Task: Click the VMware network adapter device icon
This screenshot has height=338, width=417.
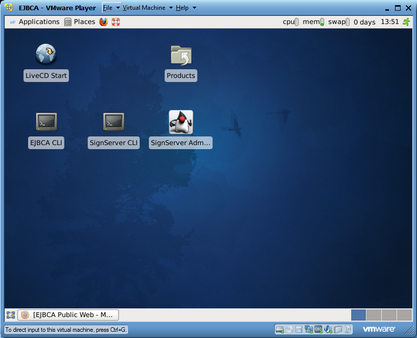Action: click(308, 330)
